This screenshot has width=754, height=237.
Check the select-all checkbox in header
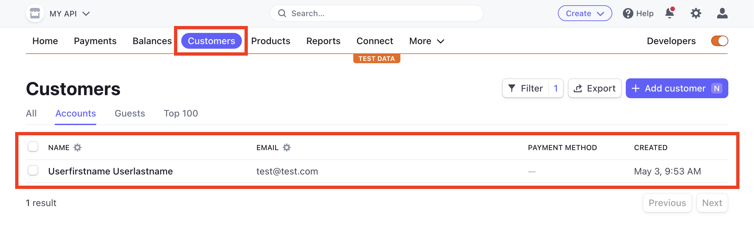[x=33, y=146]
